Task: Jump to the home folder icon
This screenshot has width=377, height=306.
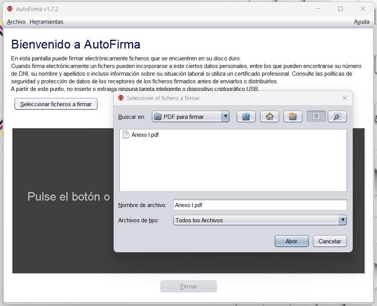Action: click(269, 117)
